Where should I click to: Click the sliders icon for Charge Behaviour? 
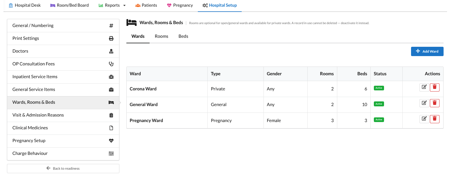tap(111, 153)
